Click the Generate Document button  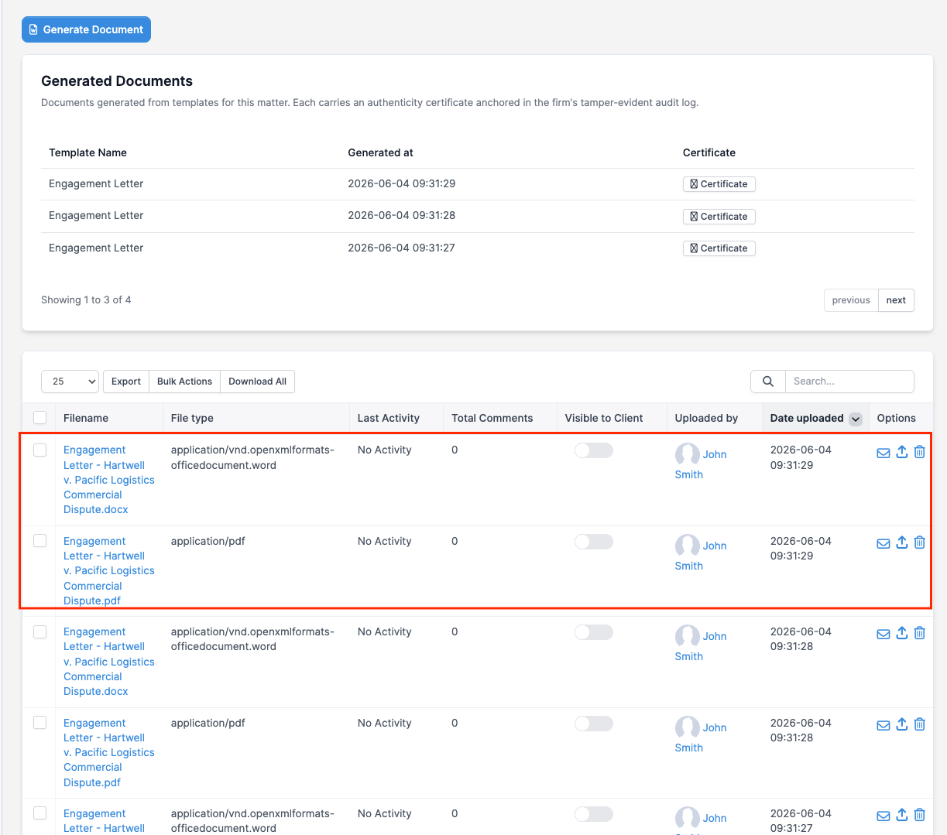[x=86, y=29]
